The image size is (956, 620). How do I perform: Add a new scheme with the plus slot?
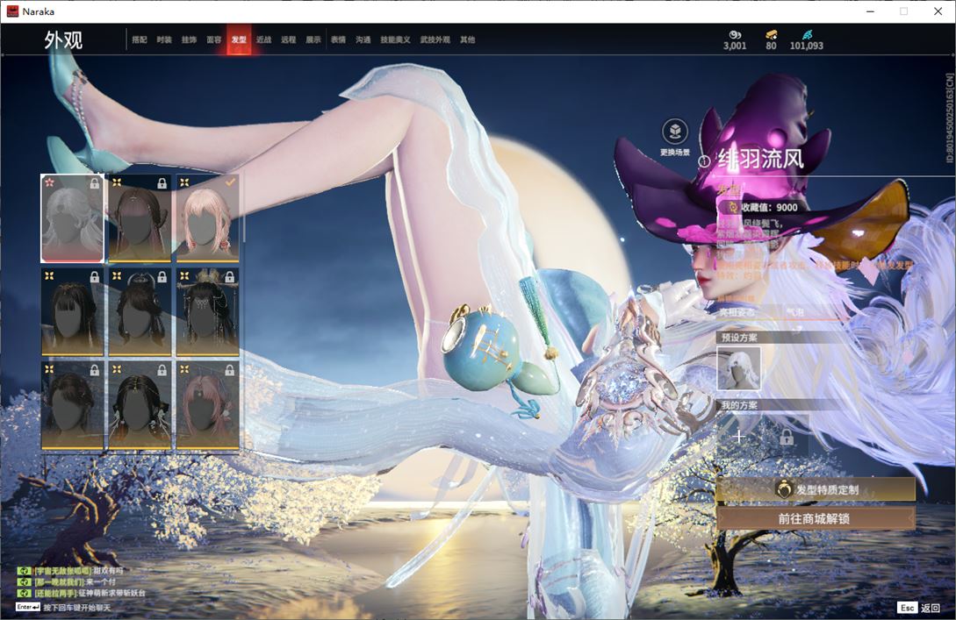tap(739, 436)
